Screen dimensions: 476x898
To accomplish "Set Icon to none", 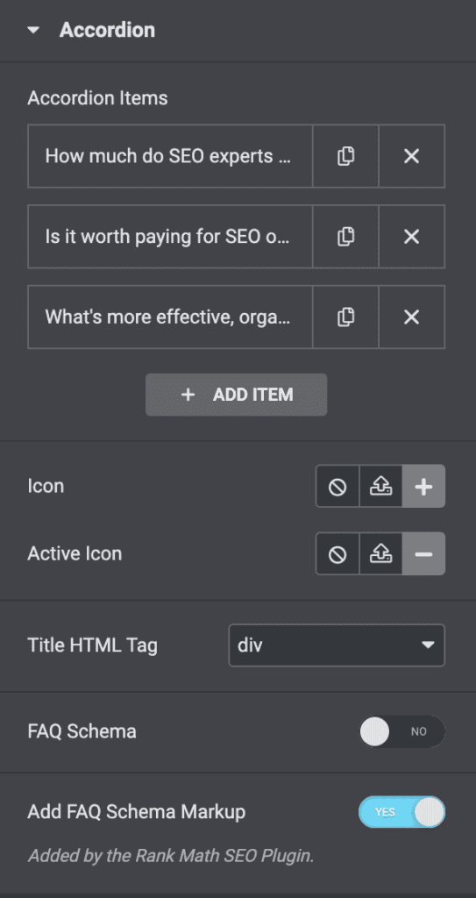I will [337, 486].
